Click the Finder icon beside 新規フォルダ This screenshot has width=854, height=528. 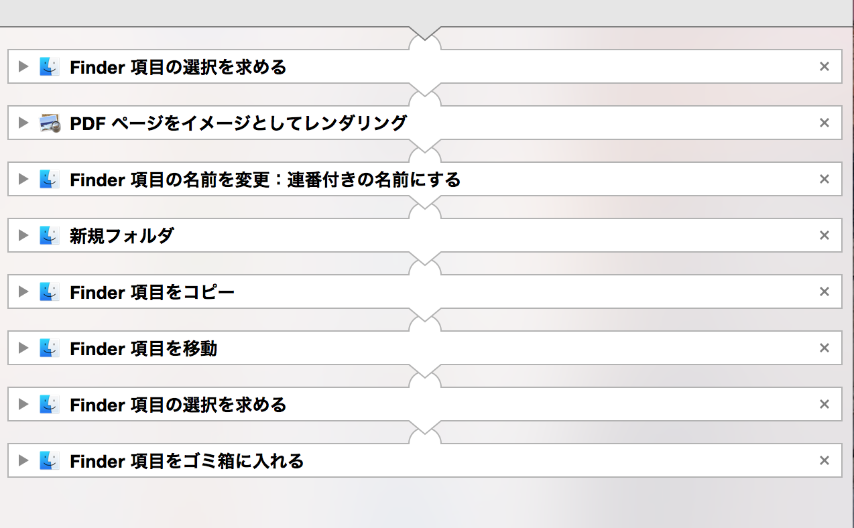(x=50, y=235)
